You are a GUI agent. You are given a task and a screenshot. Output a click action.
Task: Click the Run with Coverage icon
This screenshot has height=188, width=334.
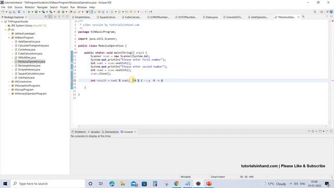coord(43,11)
